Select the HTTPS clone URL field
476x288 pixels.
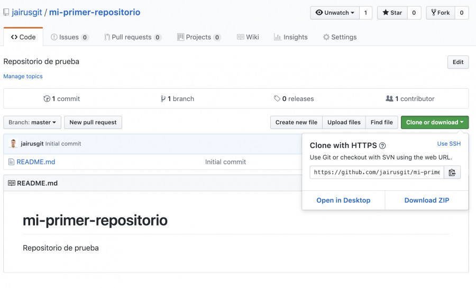(x=377, y=172)
